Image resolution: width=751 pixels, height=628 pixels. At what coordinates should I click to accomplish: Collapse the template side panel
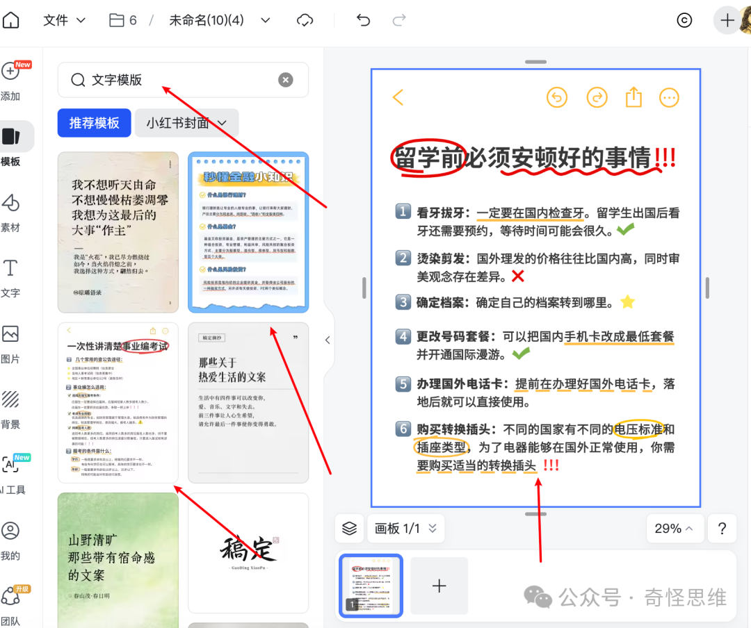(328, 340)
